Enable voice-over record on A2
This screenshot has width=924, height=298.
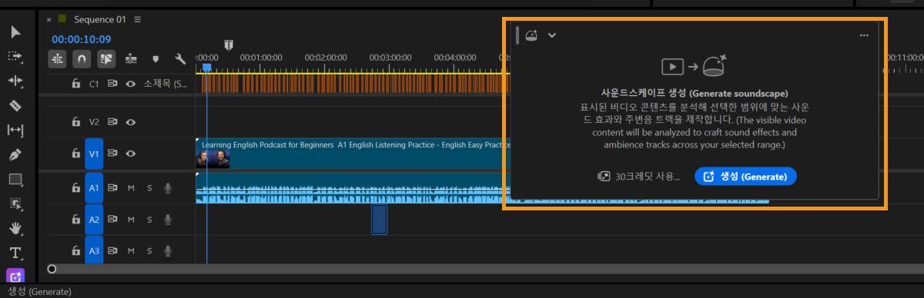coord(168,220)
